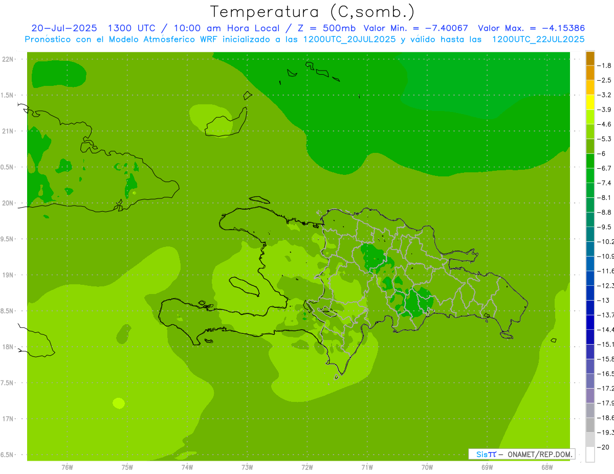The height and width of the screenshot is (474, 614).
Task: Click the '70W' longitude label
Action: coord(427,467)
